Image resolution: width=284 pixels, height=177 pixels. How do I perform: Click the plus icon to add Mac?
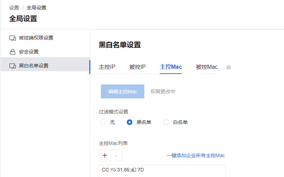click(x=105, y=155)
